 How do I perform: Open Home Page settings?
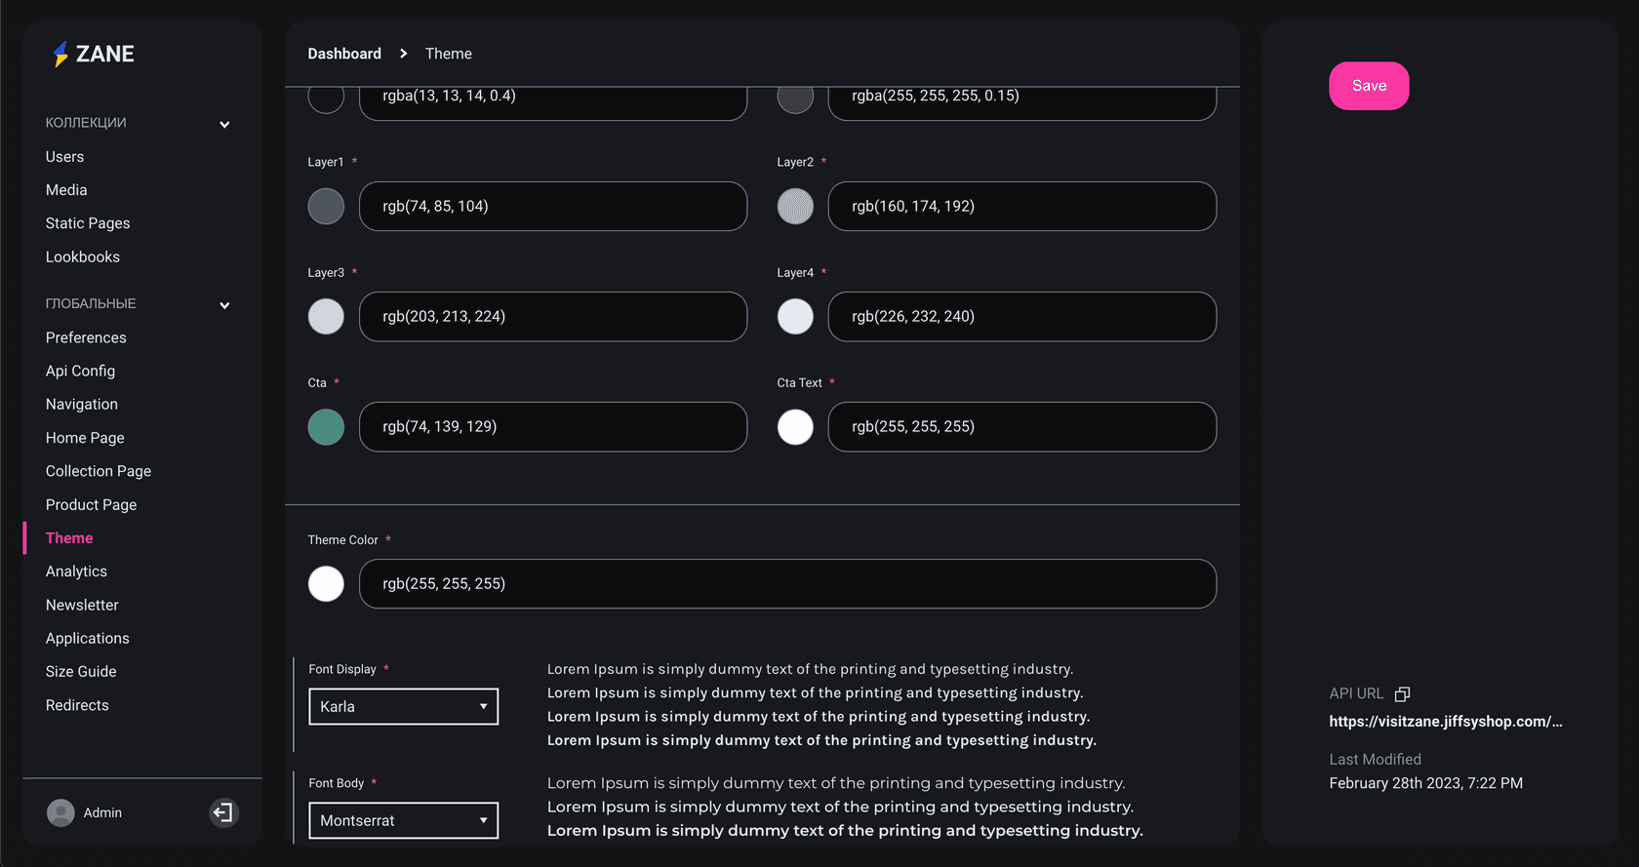coord(85,438)
